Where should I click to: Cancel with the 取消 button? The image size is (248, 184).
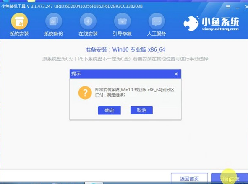pos(141,110)
